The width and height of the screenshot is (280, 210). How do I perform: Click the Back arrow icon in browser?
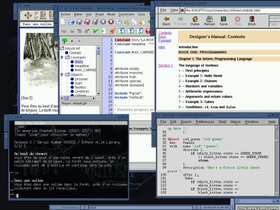(167, 19)
